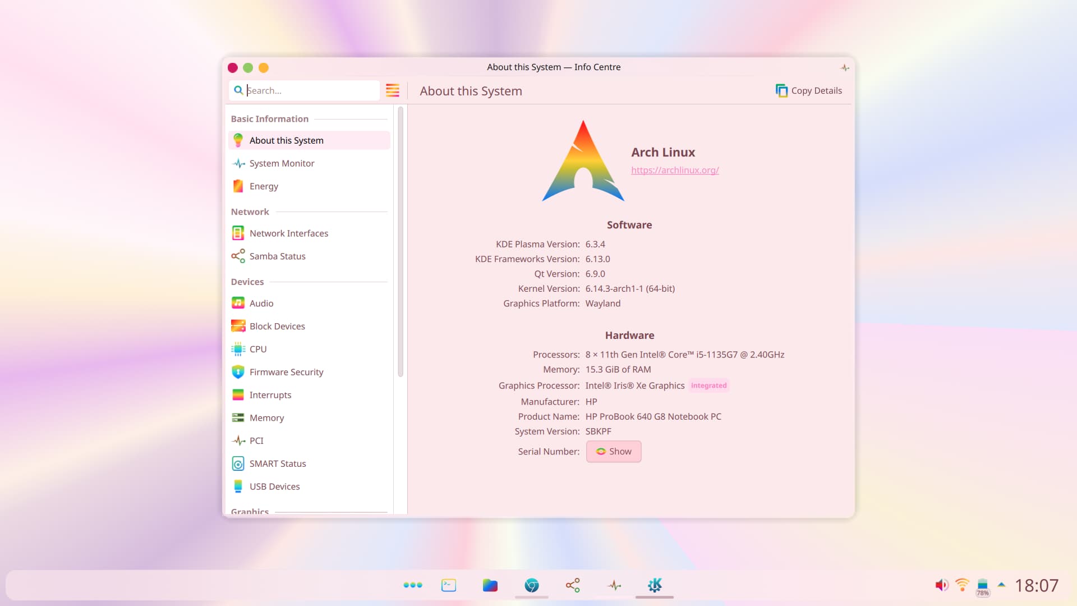Open USB Devices page

point(309,486)
